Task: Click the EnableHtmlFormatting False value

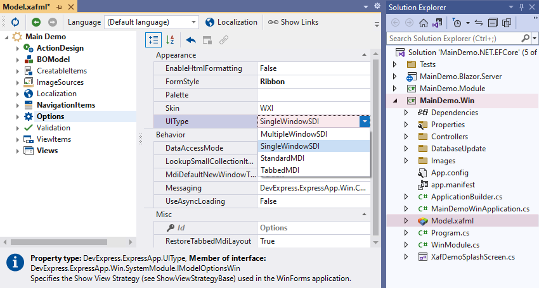Action: coord(313,68)
